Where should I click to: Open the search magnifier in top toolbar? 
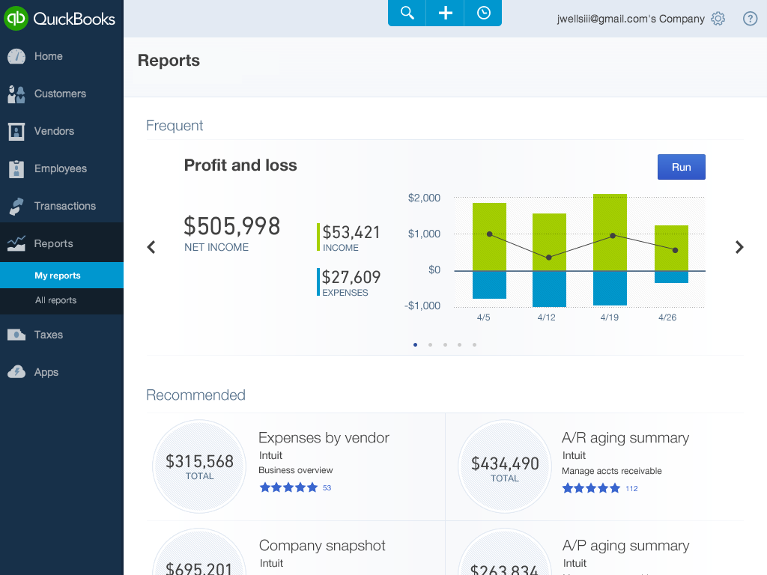click(407, 13)
